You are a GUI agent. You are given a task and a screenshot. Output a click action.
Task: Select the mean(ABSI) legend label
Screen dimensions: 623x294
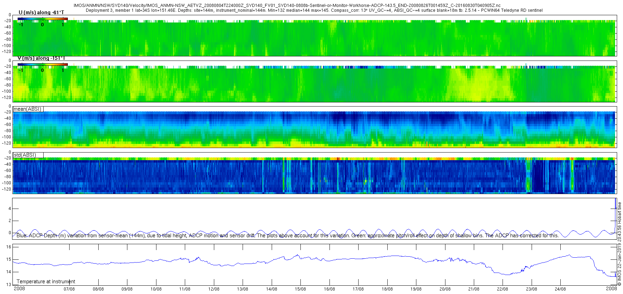click(x=28, y=109)
